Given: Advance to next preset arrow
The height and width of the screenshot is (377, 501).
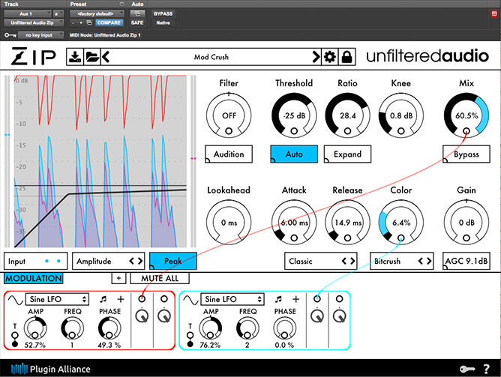Looking at the screenshot, I should 316,57.
